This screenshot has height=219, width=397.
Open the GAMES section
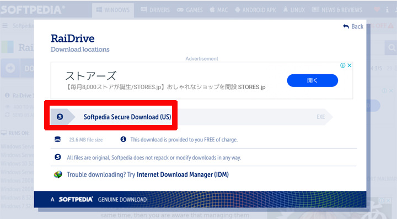(x=190, y=10)
